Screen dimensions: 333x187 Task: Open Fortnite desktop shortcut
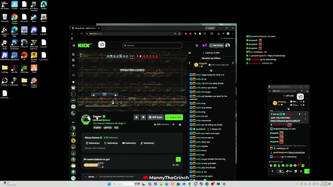pos(15,5)
